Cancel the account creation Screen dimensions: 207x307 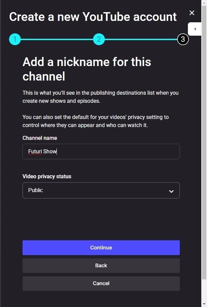101,283
